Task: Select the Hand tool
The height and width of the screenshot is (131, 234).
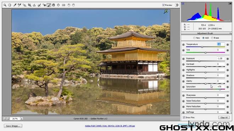Action: (10, 5)
